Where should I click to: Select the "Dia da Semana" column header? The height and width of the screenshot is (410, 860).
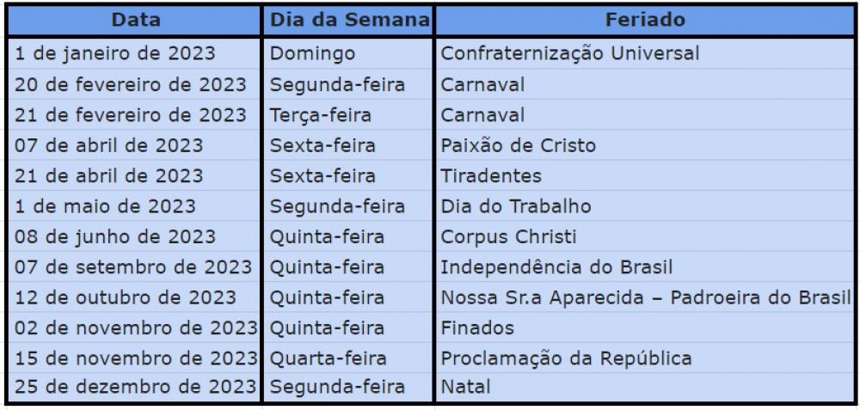[x=348, y=19]
